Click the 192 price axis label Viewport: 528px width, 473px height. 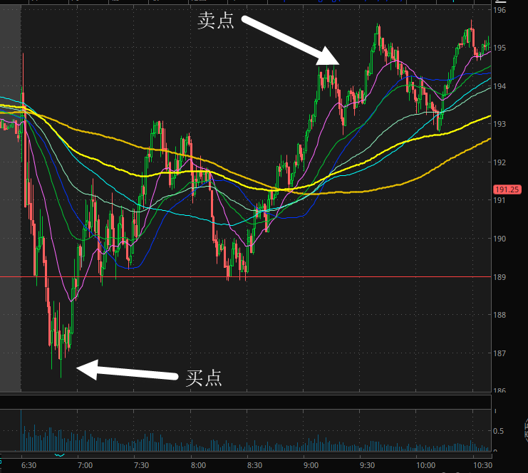[499, 162]
